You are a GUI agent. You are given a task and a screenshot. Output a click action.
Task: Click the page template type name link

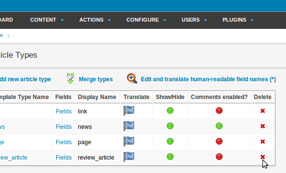click(x=2, y=142)
